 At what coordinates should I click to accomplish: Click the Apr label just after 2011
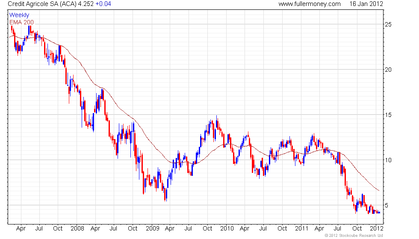click(319, 229)
